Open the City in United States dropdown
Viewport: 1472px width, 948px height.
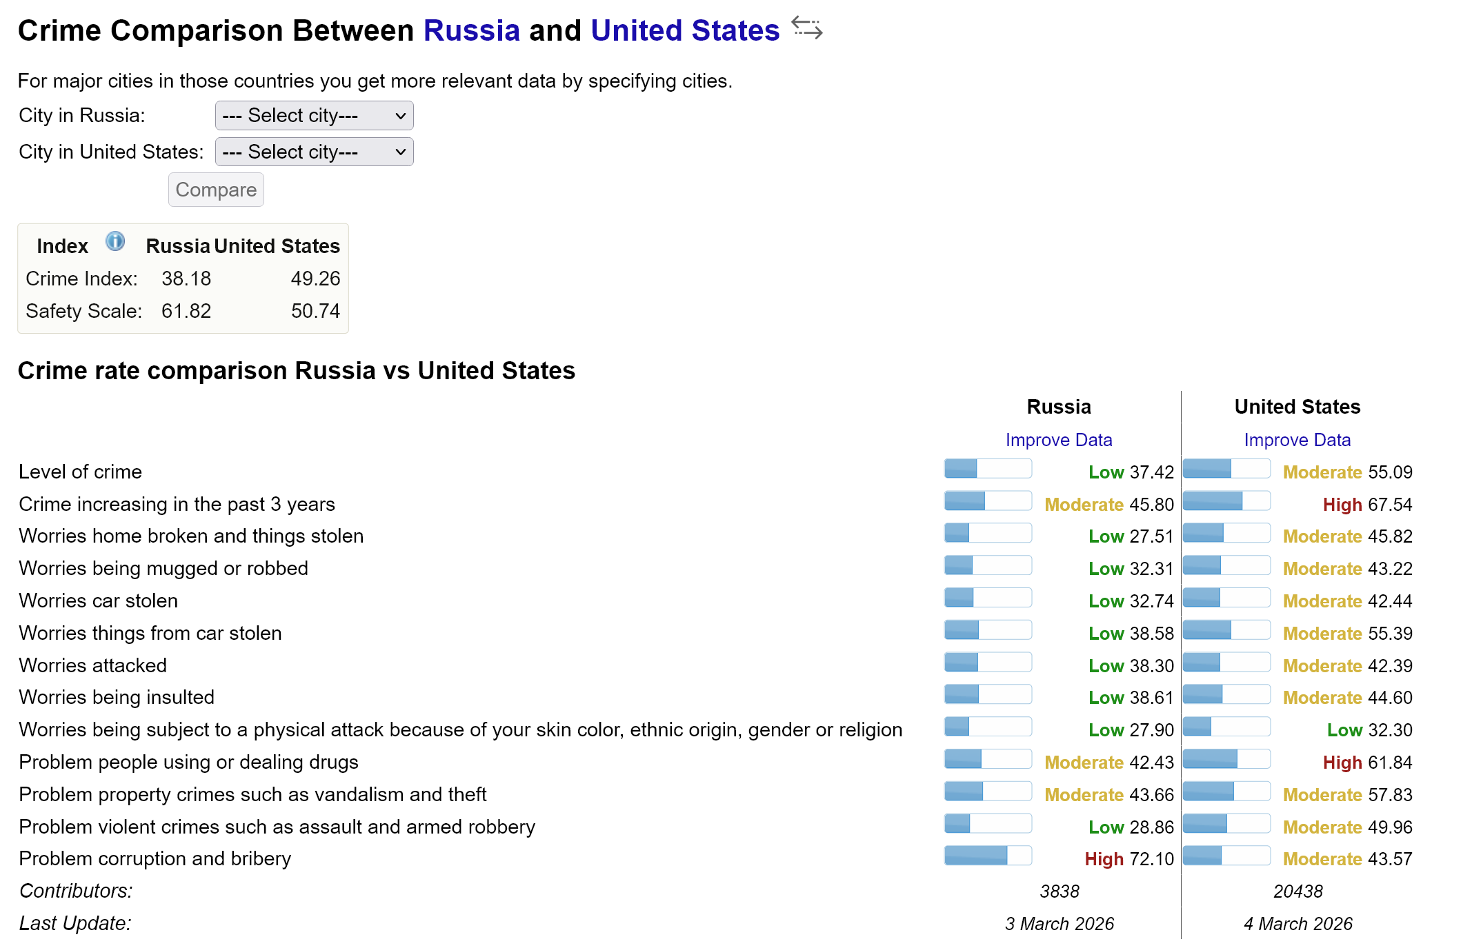click(314, 152)
